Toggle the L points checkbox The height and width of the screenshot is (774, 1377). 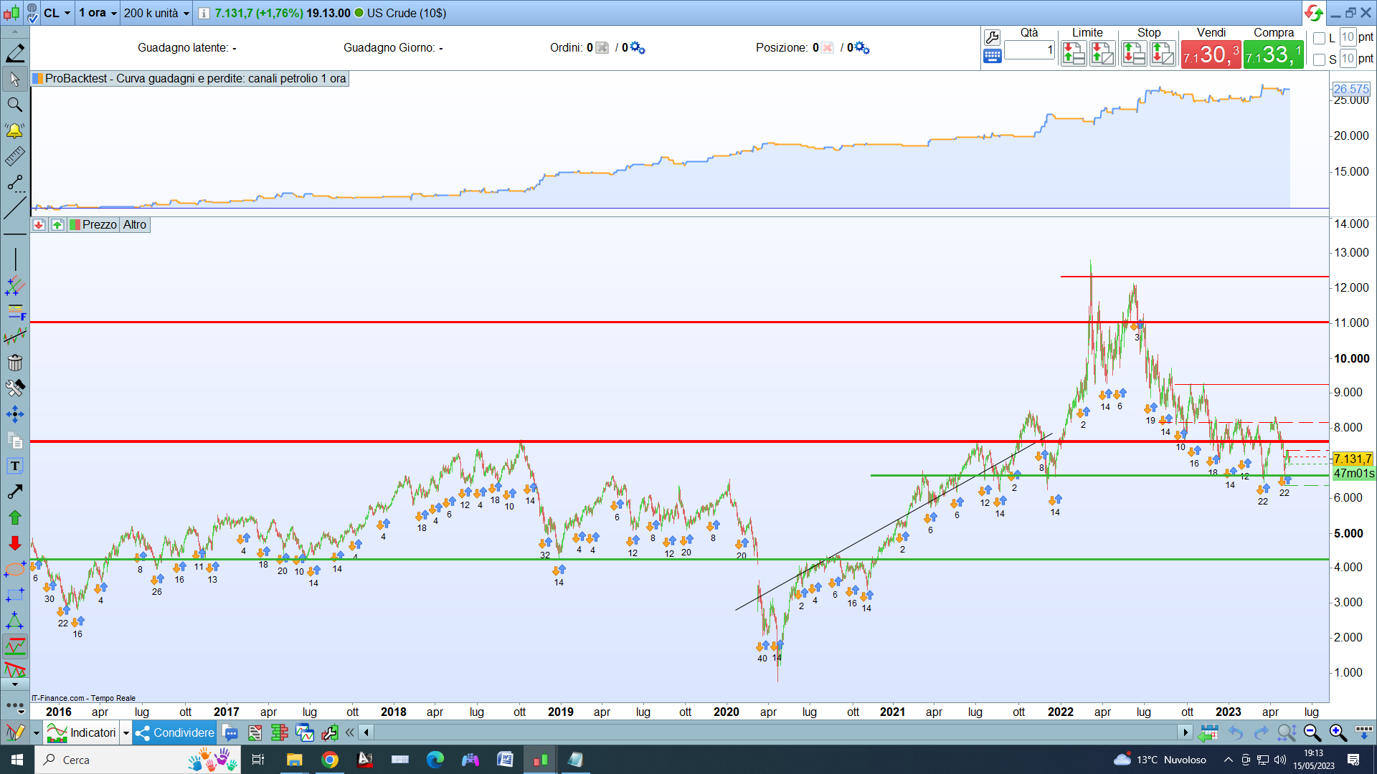(x=1319, y=38)
